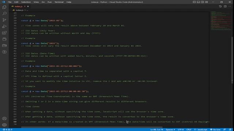The width and height of the screenshot is (234, 131).
Task: Open the Selection menu
Action: (26, 2)
